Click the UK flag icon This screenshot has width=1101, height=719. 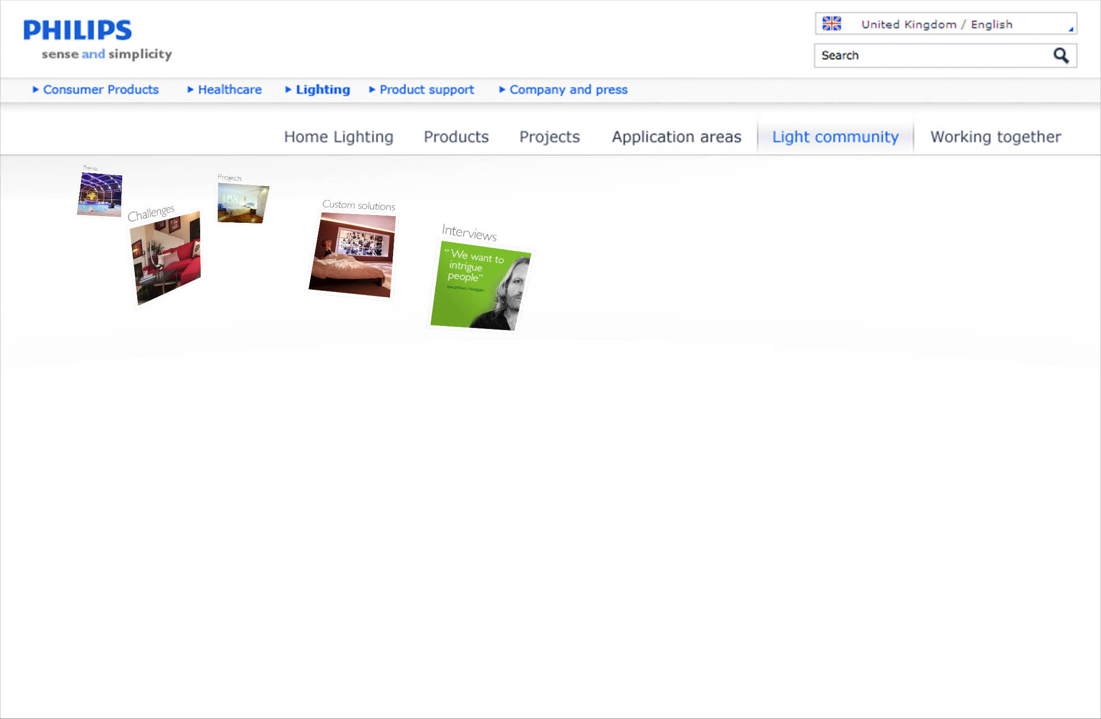coord(831,24)
